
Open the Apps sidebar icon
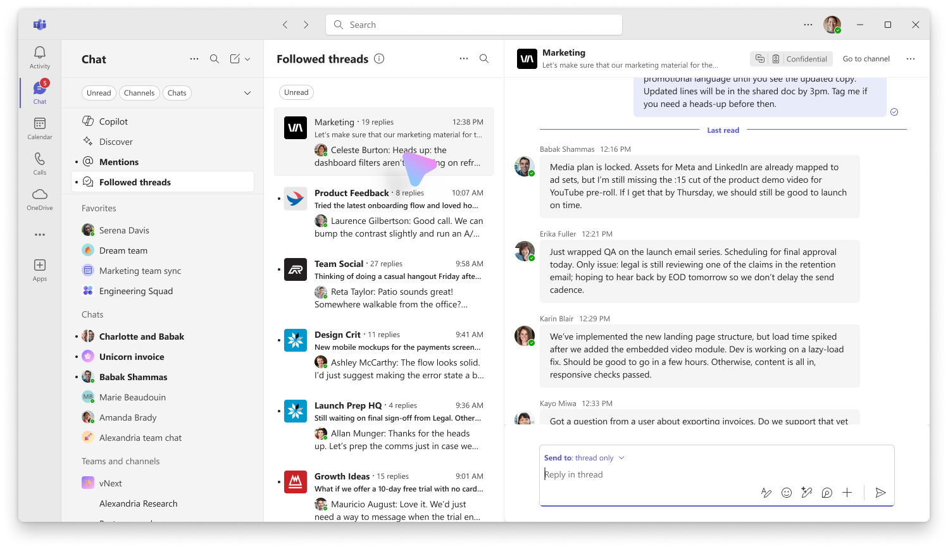(x=39, y=267)
